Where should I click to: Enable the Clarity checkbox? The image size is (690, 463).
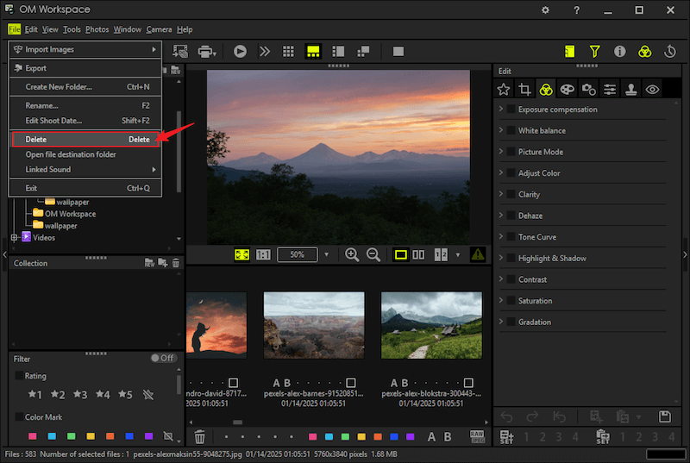(x=511, y=194)
